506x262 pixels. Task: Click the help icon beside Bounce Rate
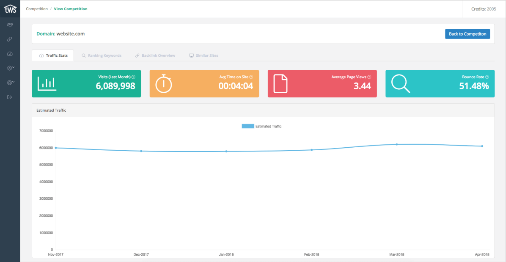(487, 77)
